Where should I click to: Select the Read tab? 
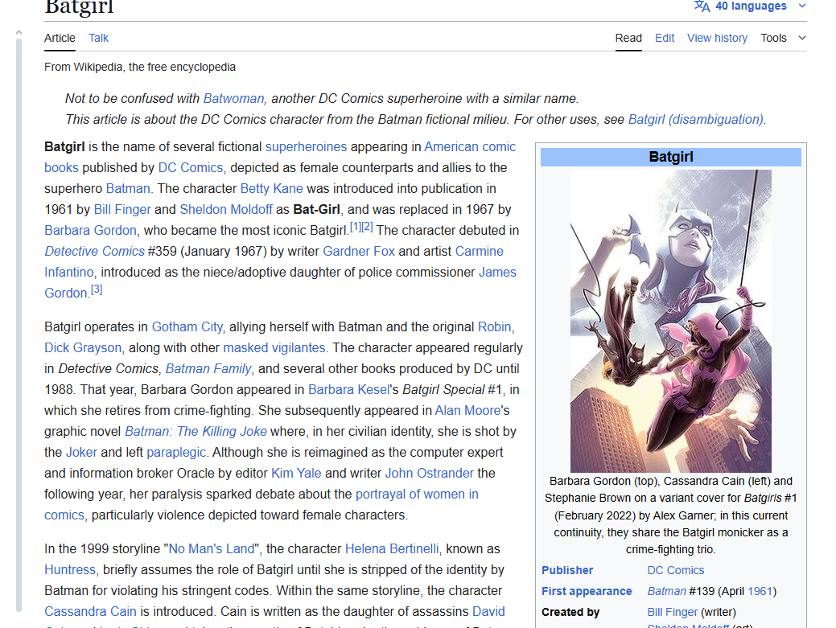tap(628, 38)
